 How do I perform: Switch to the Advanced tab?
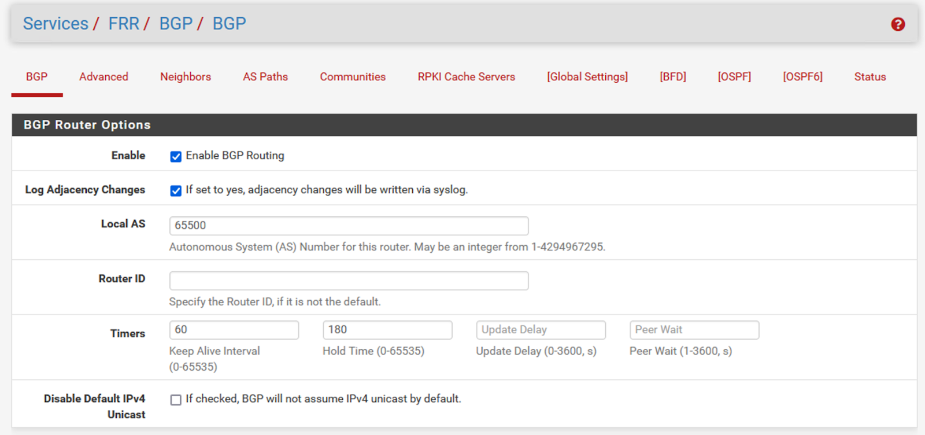pyautogui.click(x=103, y=77)
